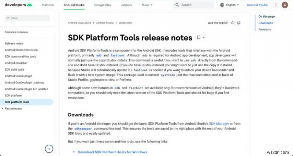
Task: Open SDK build tools page
Action: point(14,70)
